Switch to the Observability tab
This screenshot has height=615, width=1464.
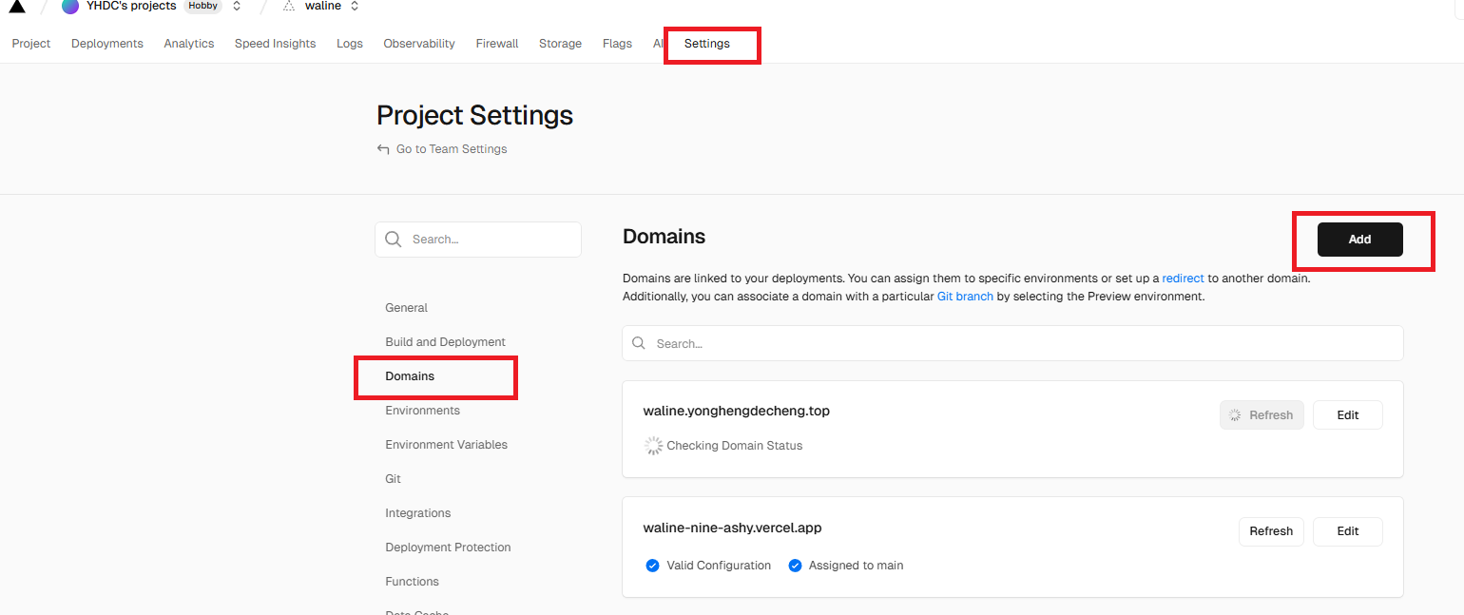point(419,44)
